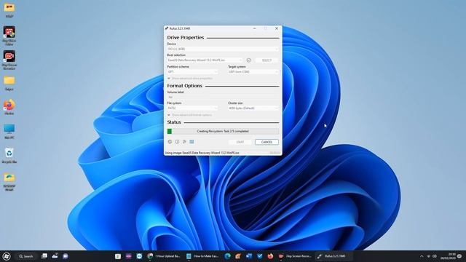Open the This PC desktop icon
Viewport: 466px width, 262px height.
click(x=9, y=130)
